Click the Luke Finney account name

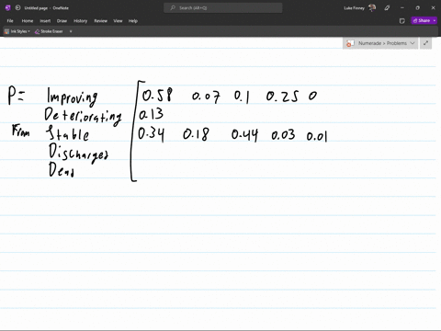[x=354, y=8]
